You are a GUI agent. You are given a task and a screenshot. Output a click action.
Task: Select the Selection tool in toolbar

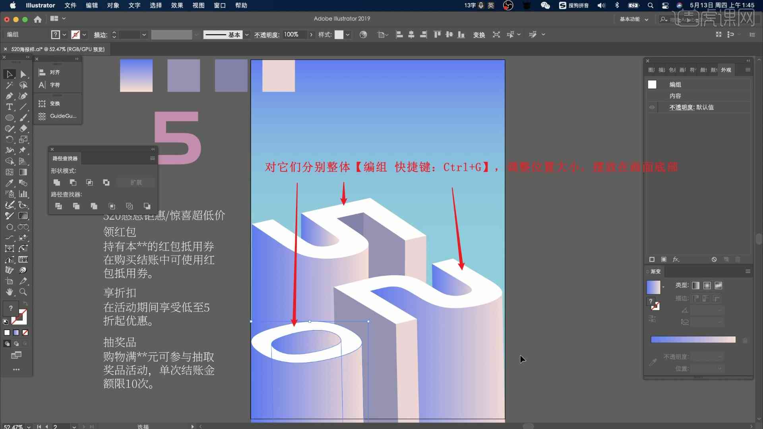(x=10, y=74)
